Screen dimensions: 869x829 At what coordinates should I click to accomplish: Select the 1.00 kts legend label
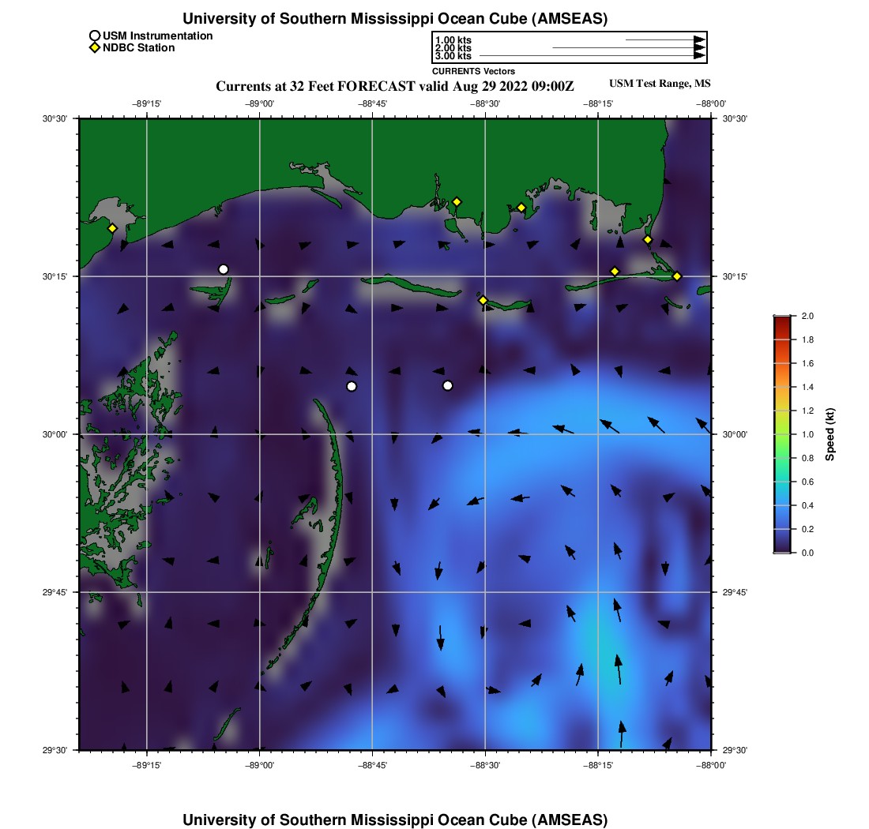[x=453, y=39]
